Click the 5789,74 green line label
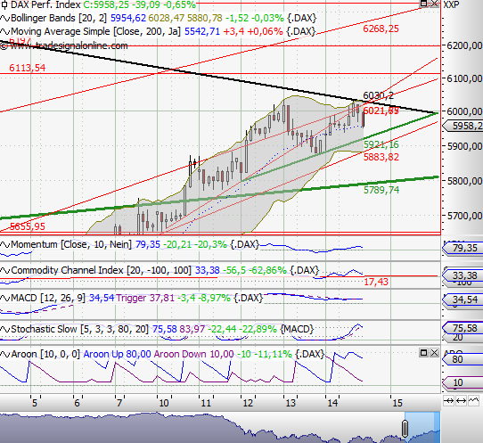The width and height of the screenshot is (483, 443). (x=381, y=190)
